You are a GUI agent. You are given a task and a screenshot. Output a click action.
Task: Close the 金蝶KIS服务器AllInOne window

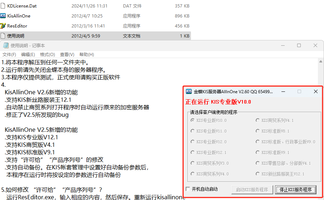[315, 91]
